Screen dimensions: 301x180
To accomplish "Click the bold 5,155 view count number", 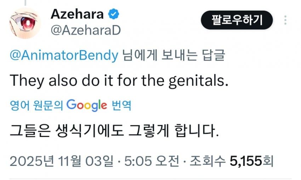I will [246, 162].
